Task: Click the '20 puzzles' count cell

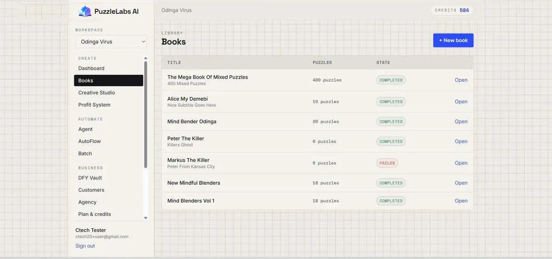Action: coord(325,122)
